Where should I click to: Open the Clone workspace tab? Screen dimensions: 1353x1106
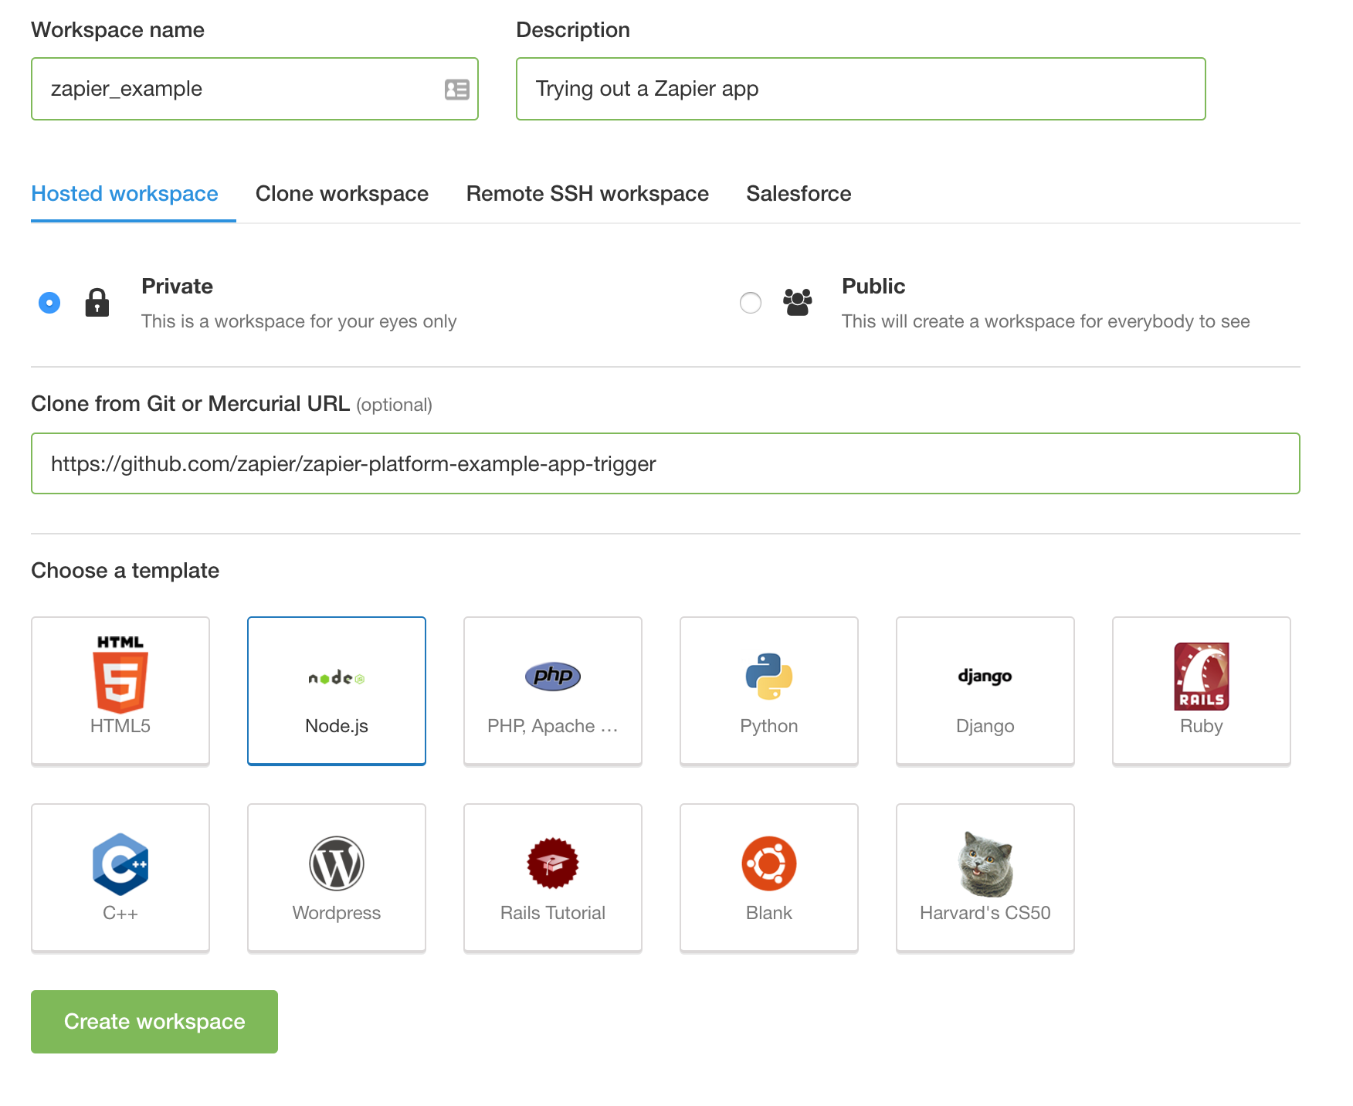[x=342, y=194]
